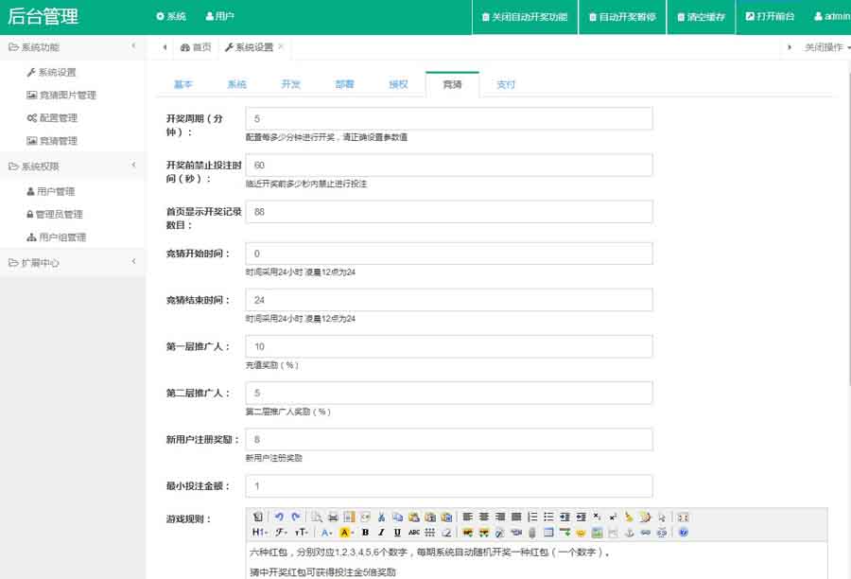Apply italic formatting in the rules editor
The image size is (851, 579).
[381, 533]
